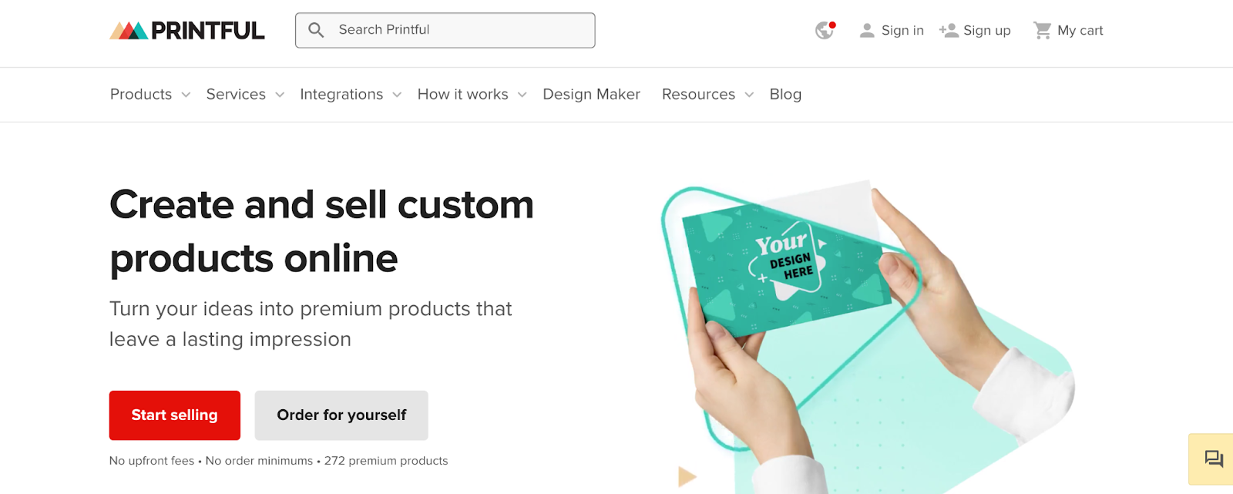Click the Sign in person icon
The height and width of the screenshot is (494, 1233).
pos(867,30)
